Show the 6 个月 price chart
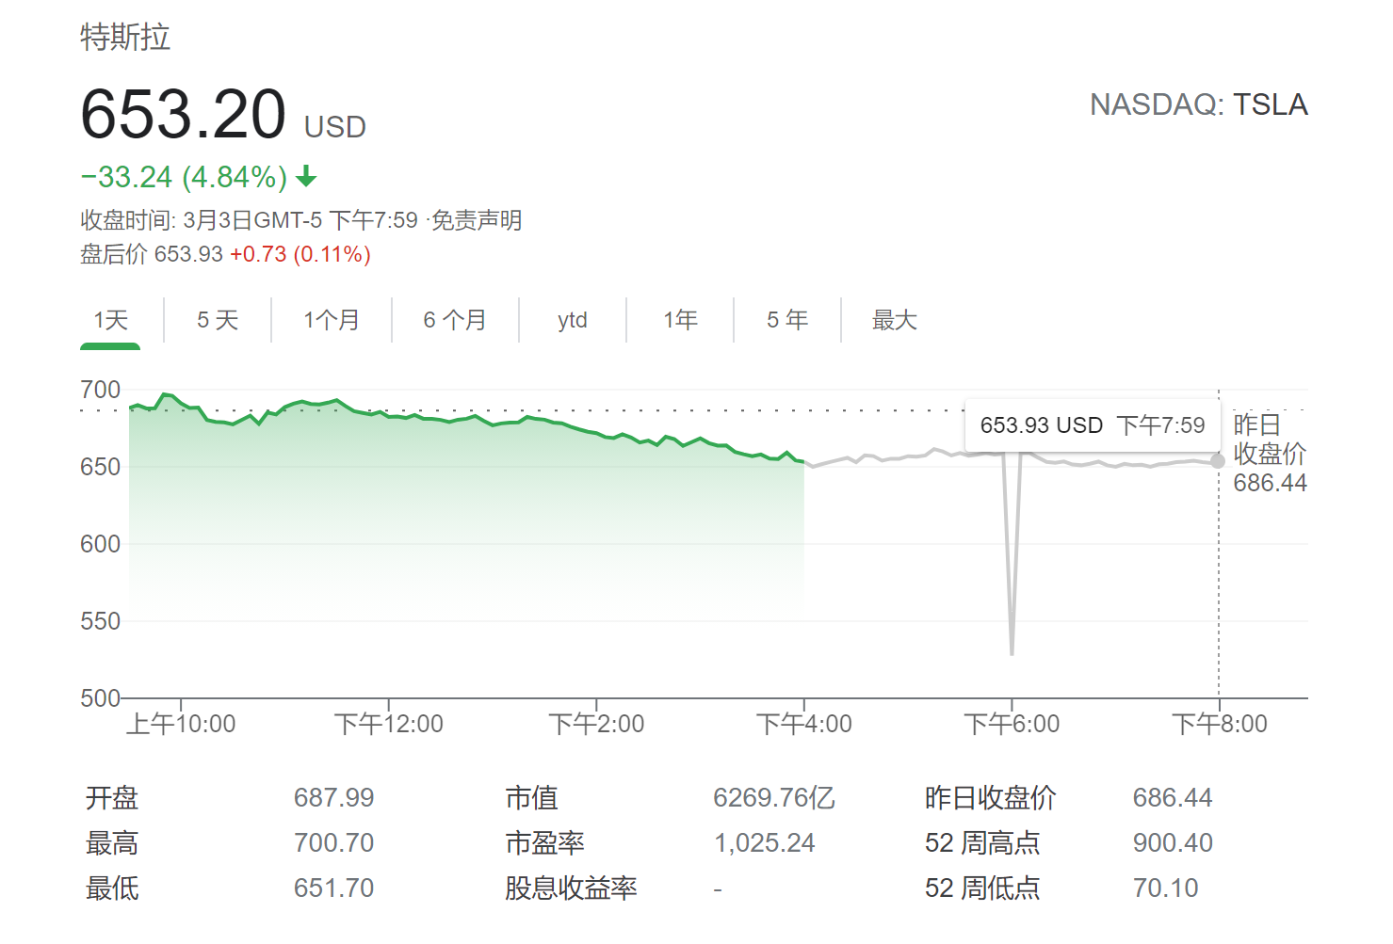Viewport: 1393px width, 944px height. 455,320
